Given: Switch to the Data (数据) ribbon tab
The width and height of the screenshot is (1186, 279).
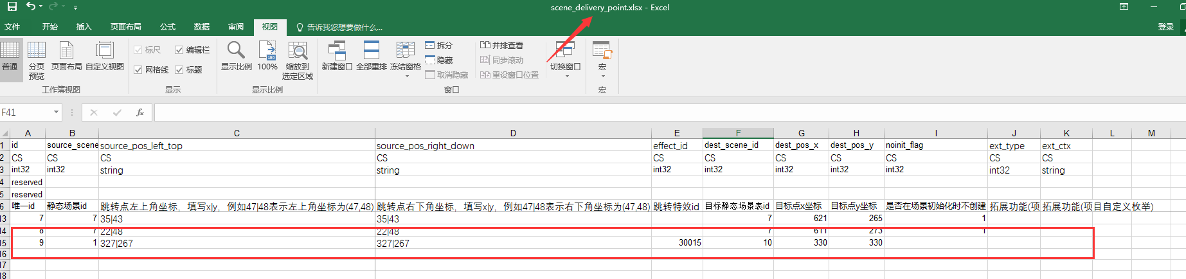Looking at the screenshot, I should coord(202,27).
